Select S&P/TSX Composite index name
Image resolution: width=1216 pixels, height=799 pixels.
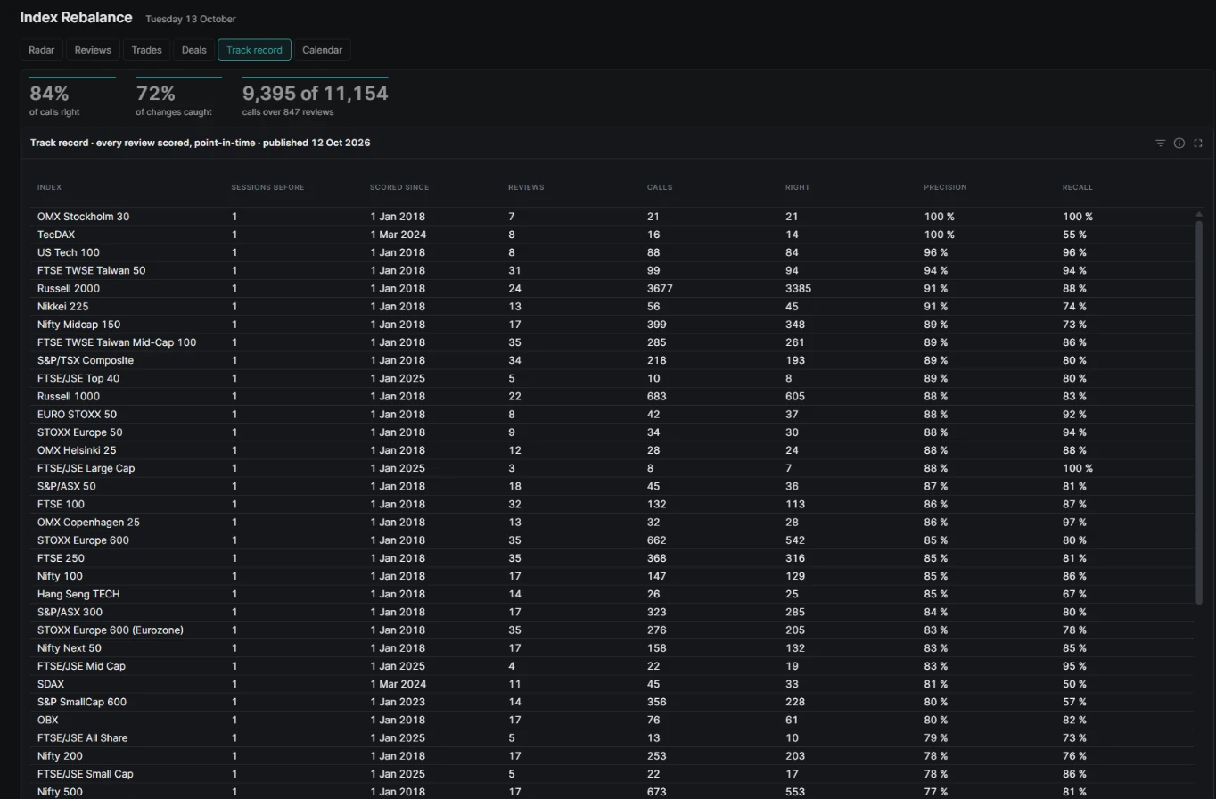(x=86, y=360)
